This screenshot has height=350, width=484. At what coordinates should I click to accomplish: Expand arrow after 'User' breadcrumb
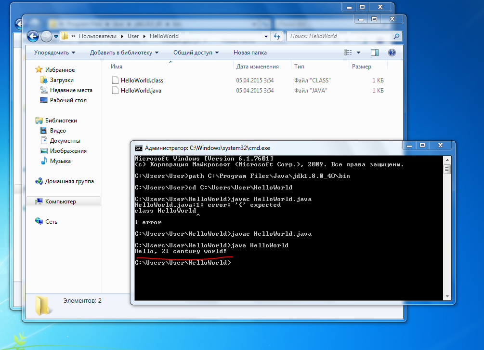click(x=144, y=36)
